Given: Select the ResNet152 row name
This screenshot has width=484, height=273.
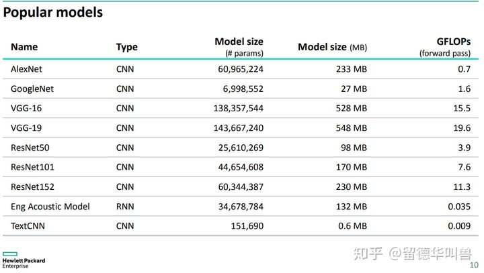Looking at the screenshot, I should click(32, 187).
